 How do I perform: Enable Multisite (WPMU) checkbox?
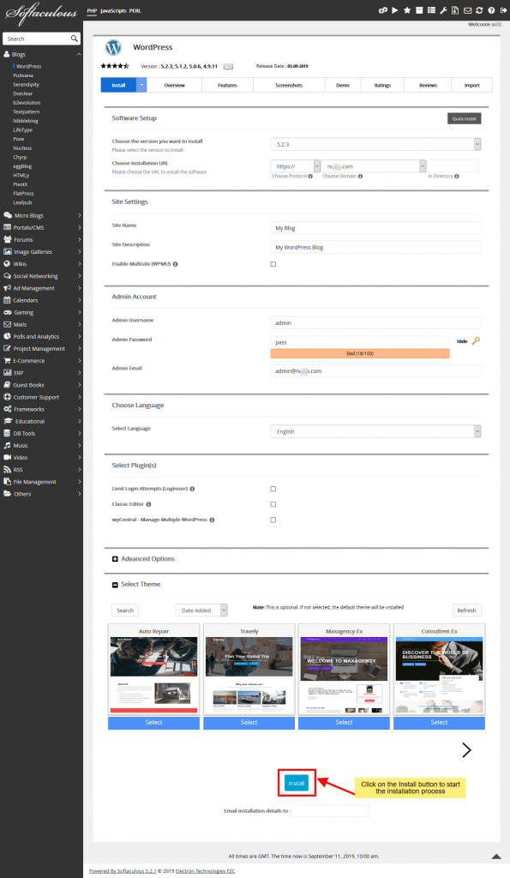(273, 264)
